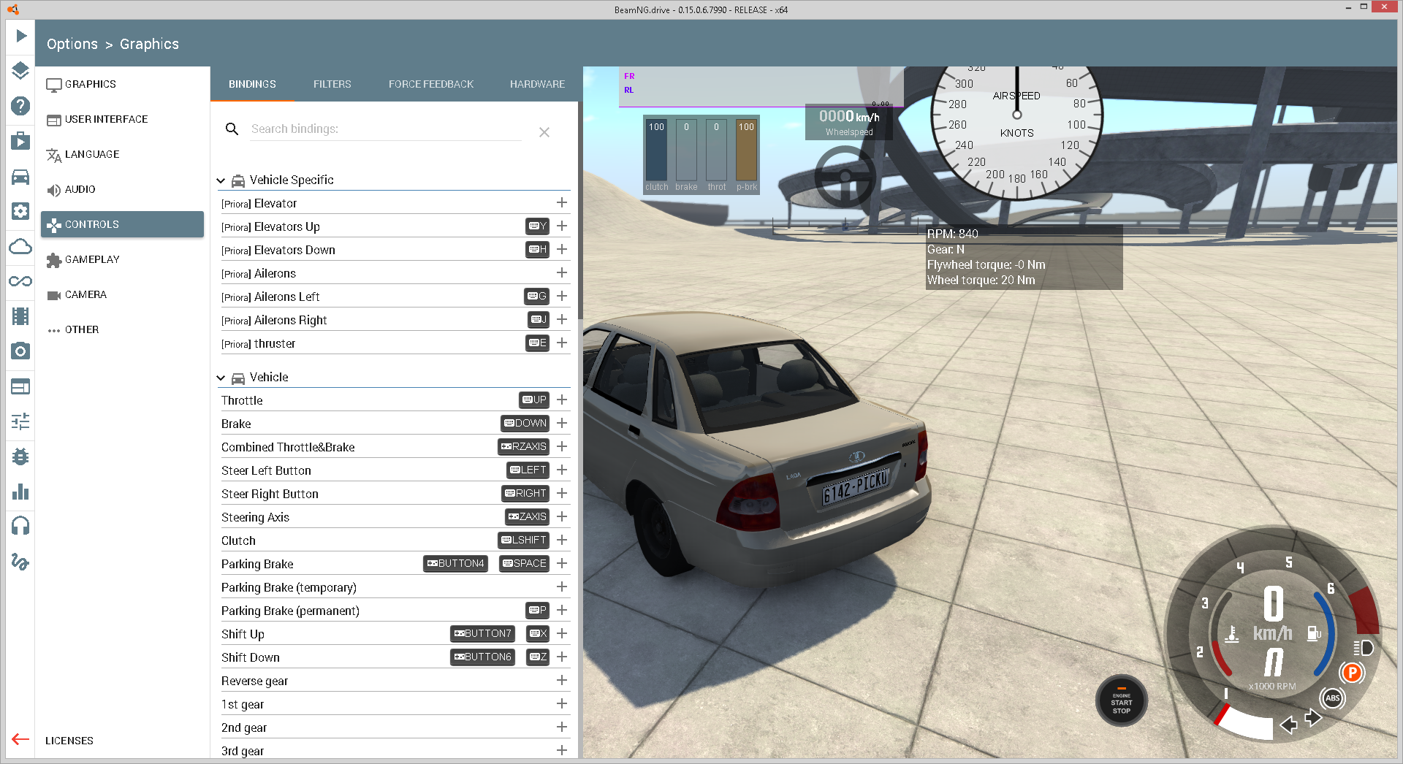This screenshot has height=764, width=1403.
Task: Click the p-brk input bar
Action: tap(746, 150)
